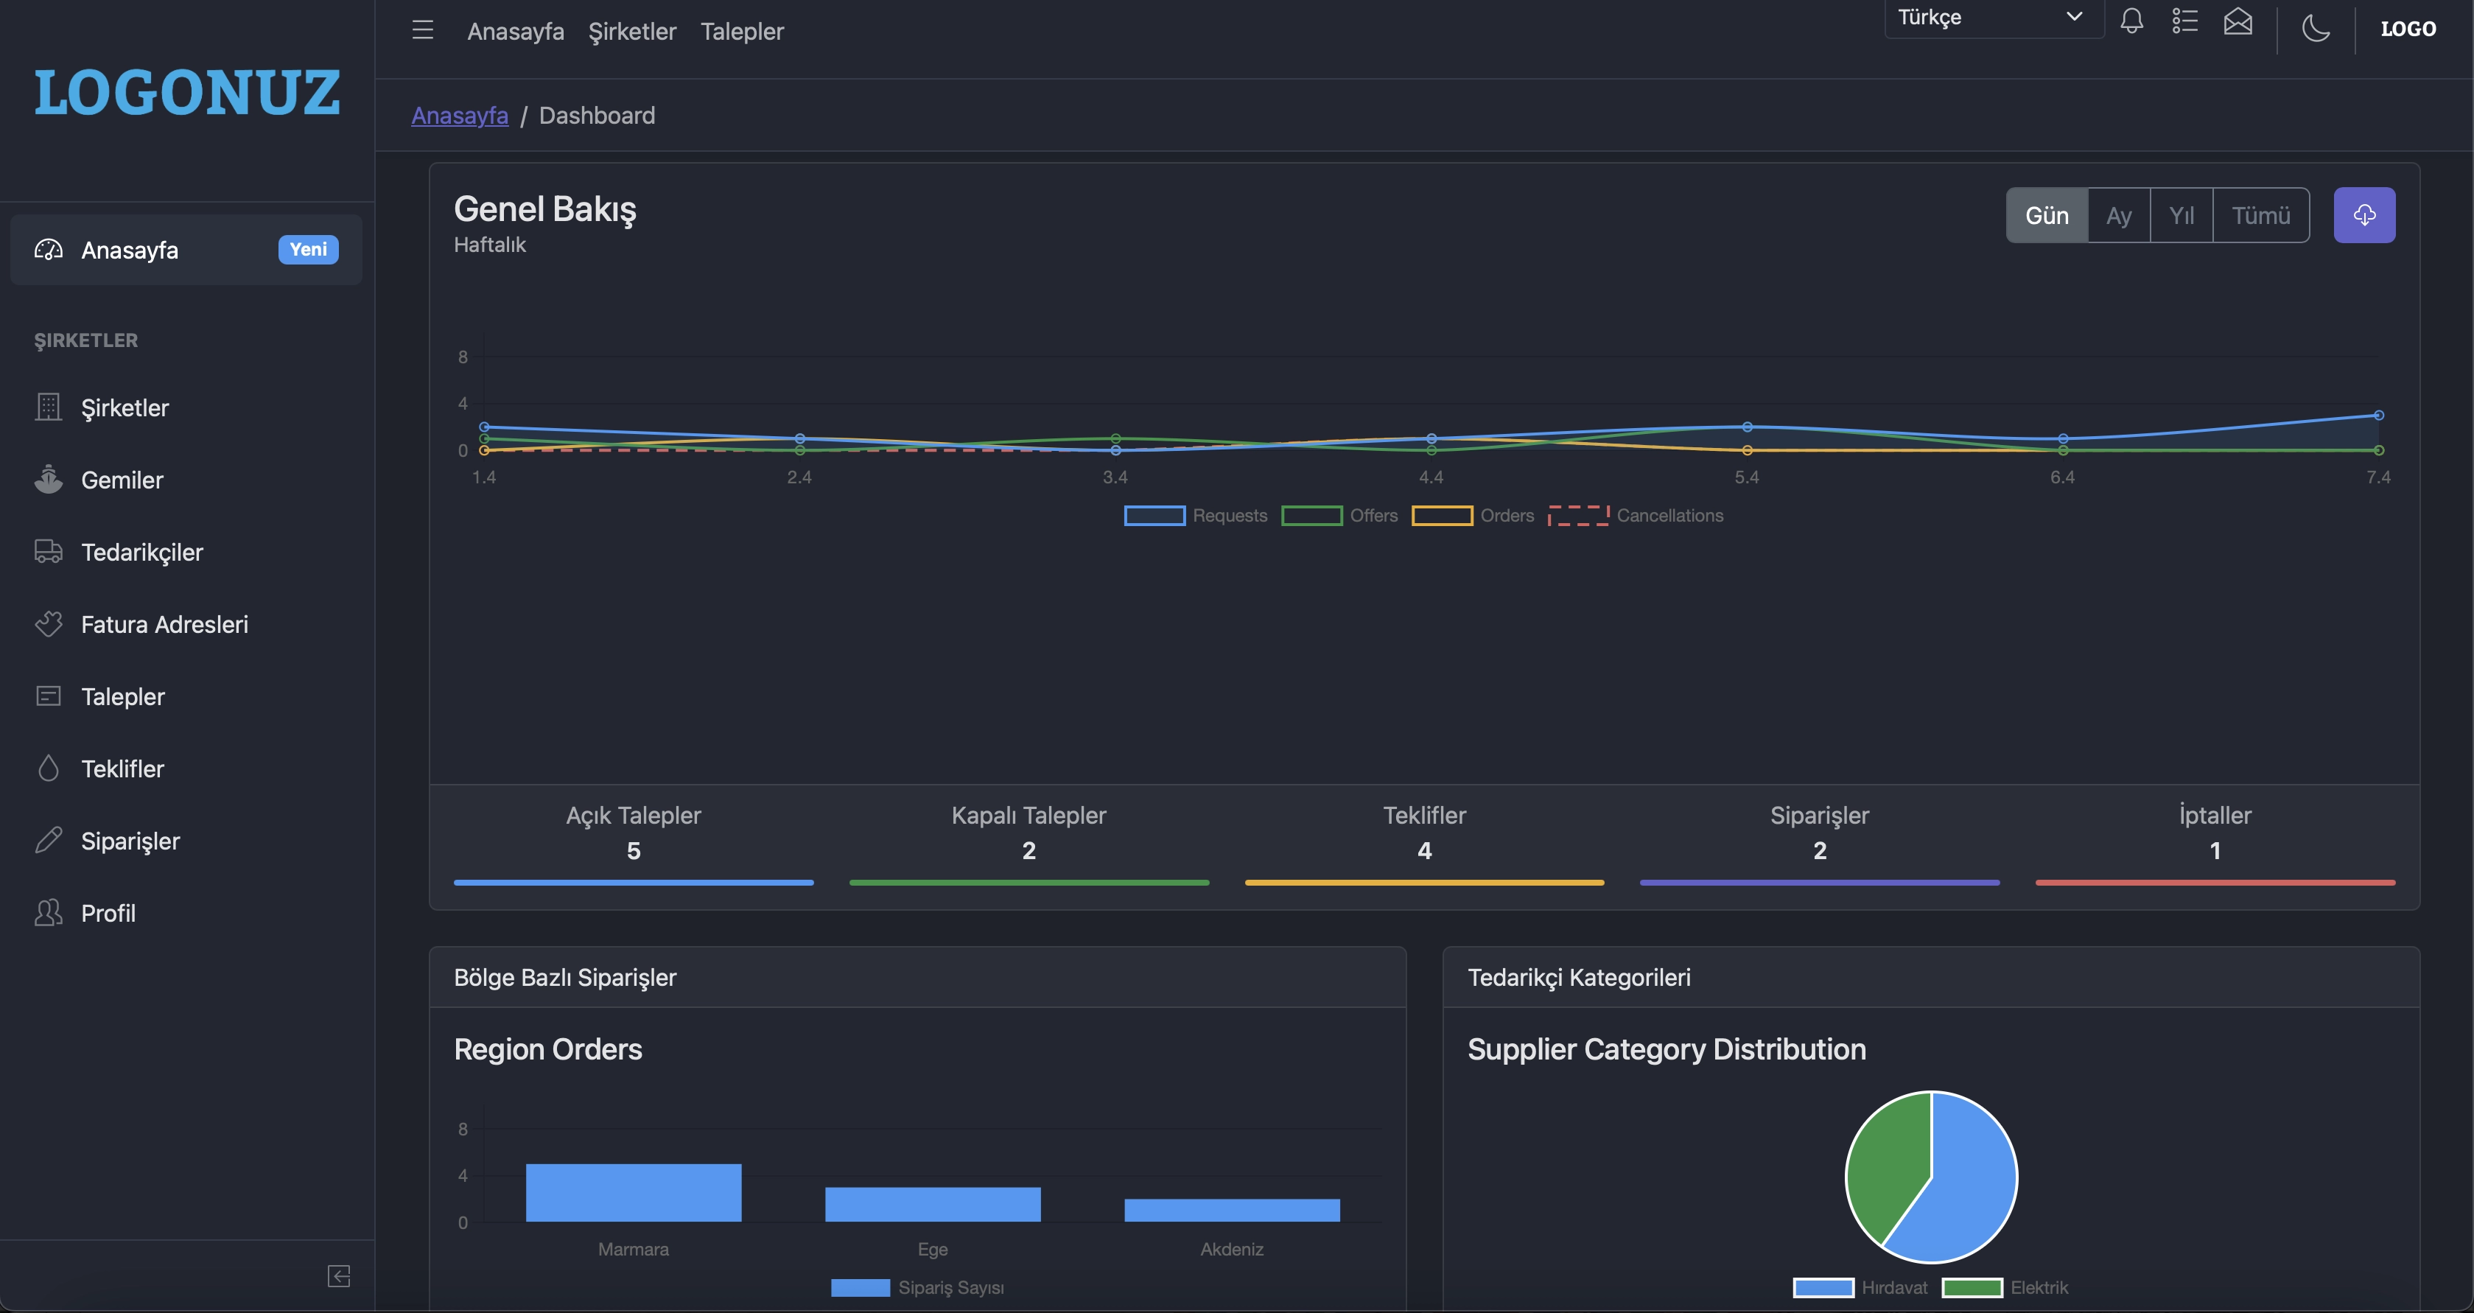2474x1313 pixels.
Task: Click the hamburger menu icon
Action: point(423,31)
